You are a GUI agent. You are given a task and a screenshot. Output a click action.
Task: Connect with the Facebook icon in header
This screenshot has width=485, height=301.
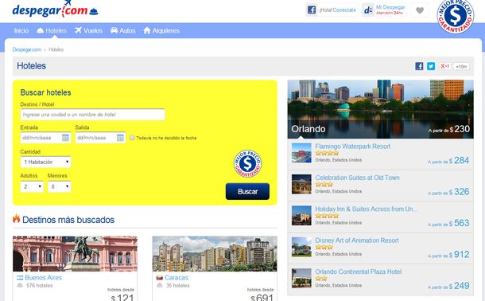(312, 10)
